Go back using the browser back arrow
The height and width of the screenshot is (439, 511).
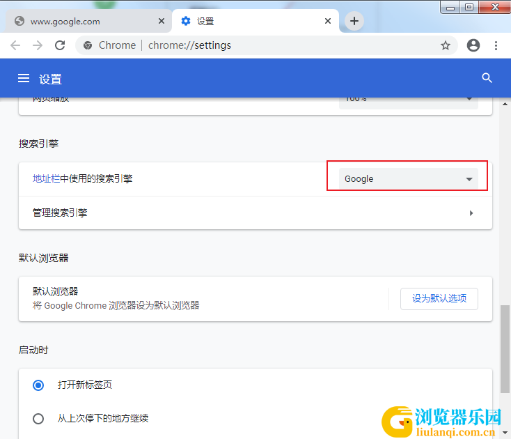pyautogui.click(x=15, y=45)
